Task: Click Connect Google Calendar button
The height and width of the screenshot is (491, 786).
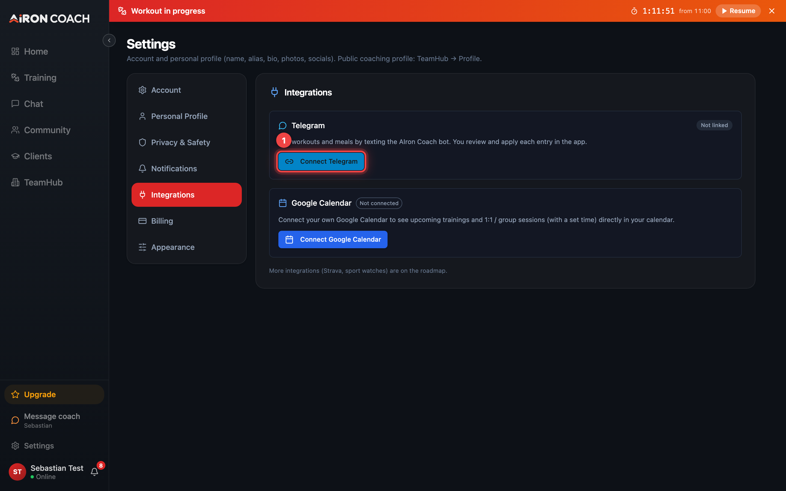Action: tap(333, 240)
